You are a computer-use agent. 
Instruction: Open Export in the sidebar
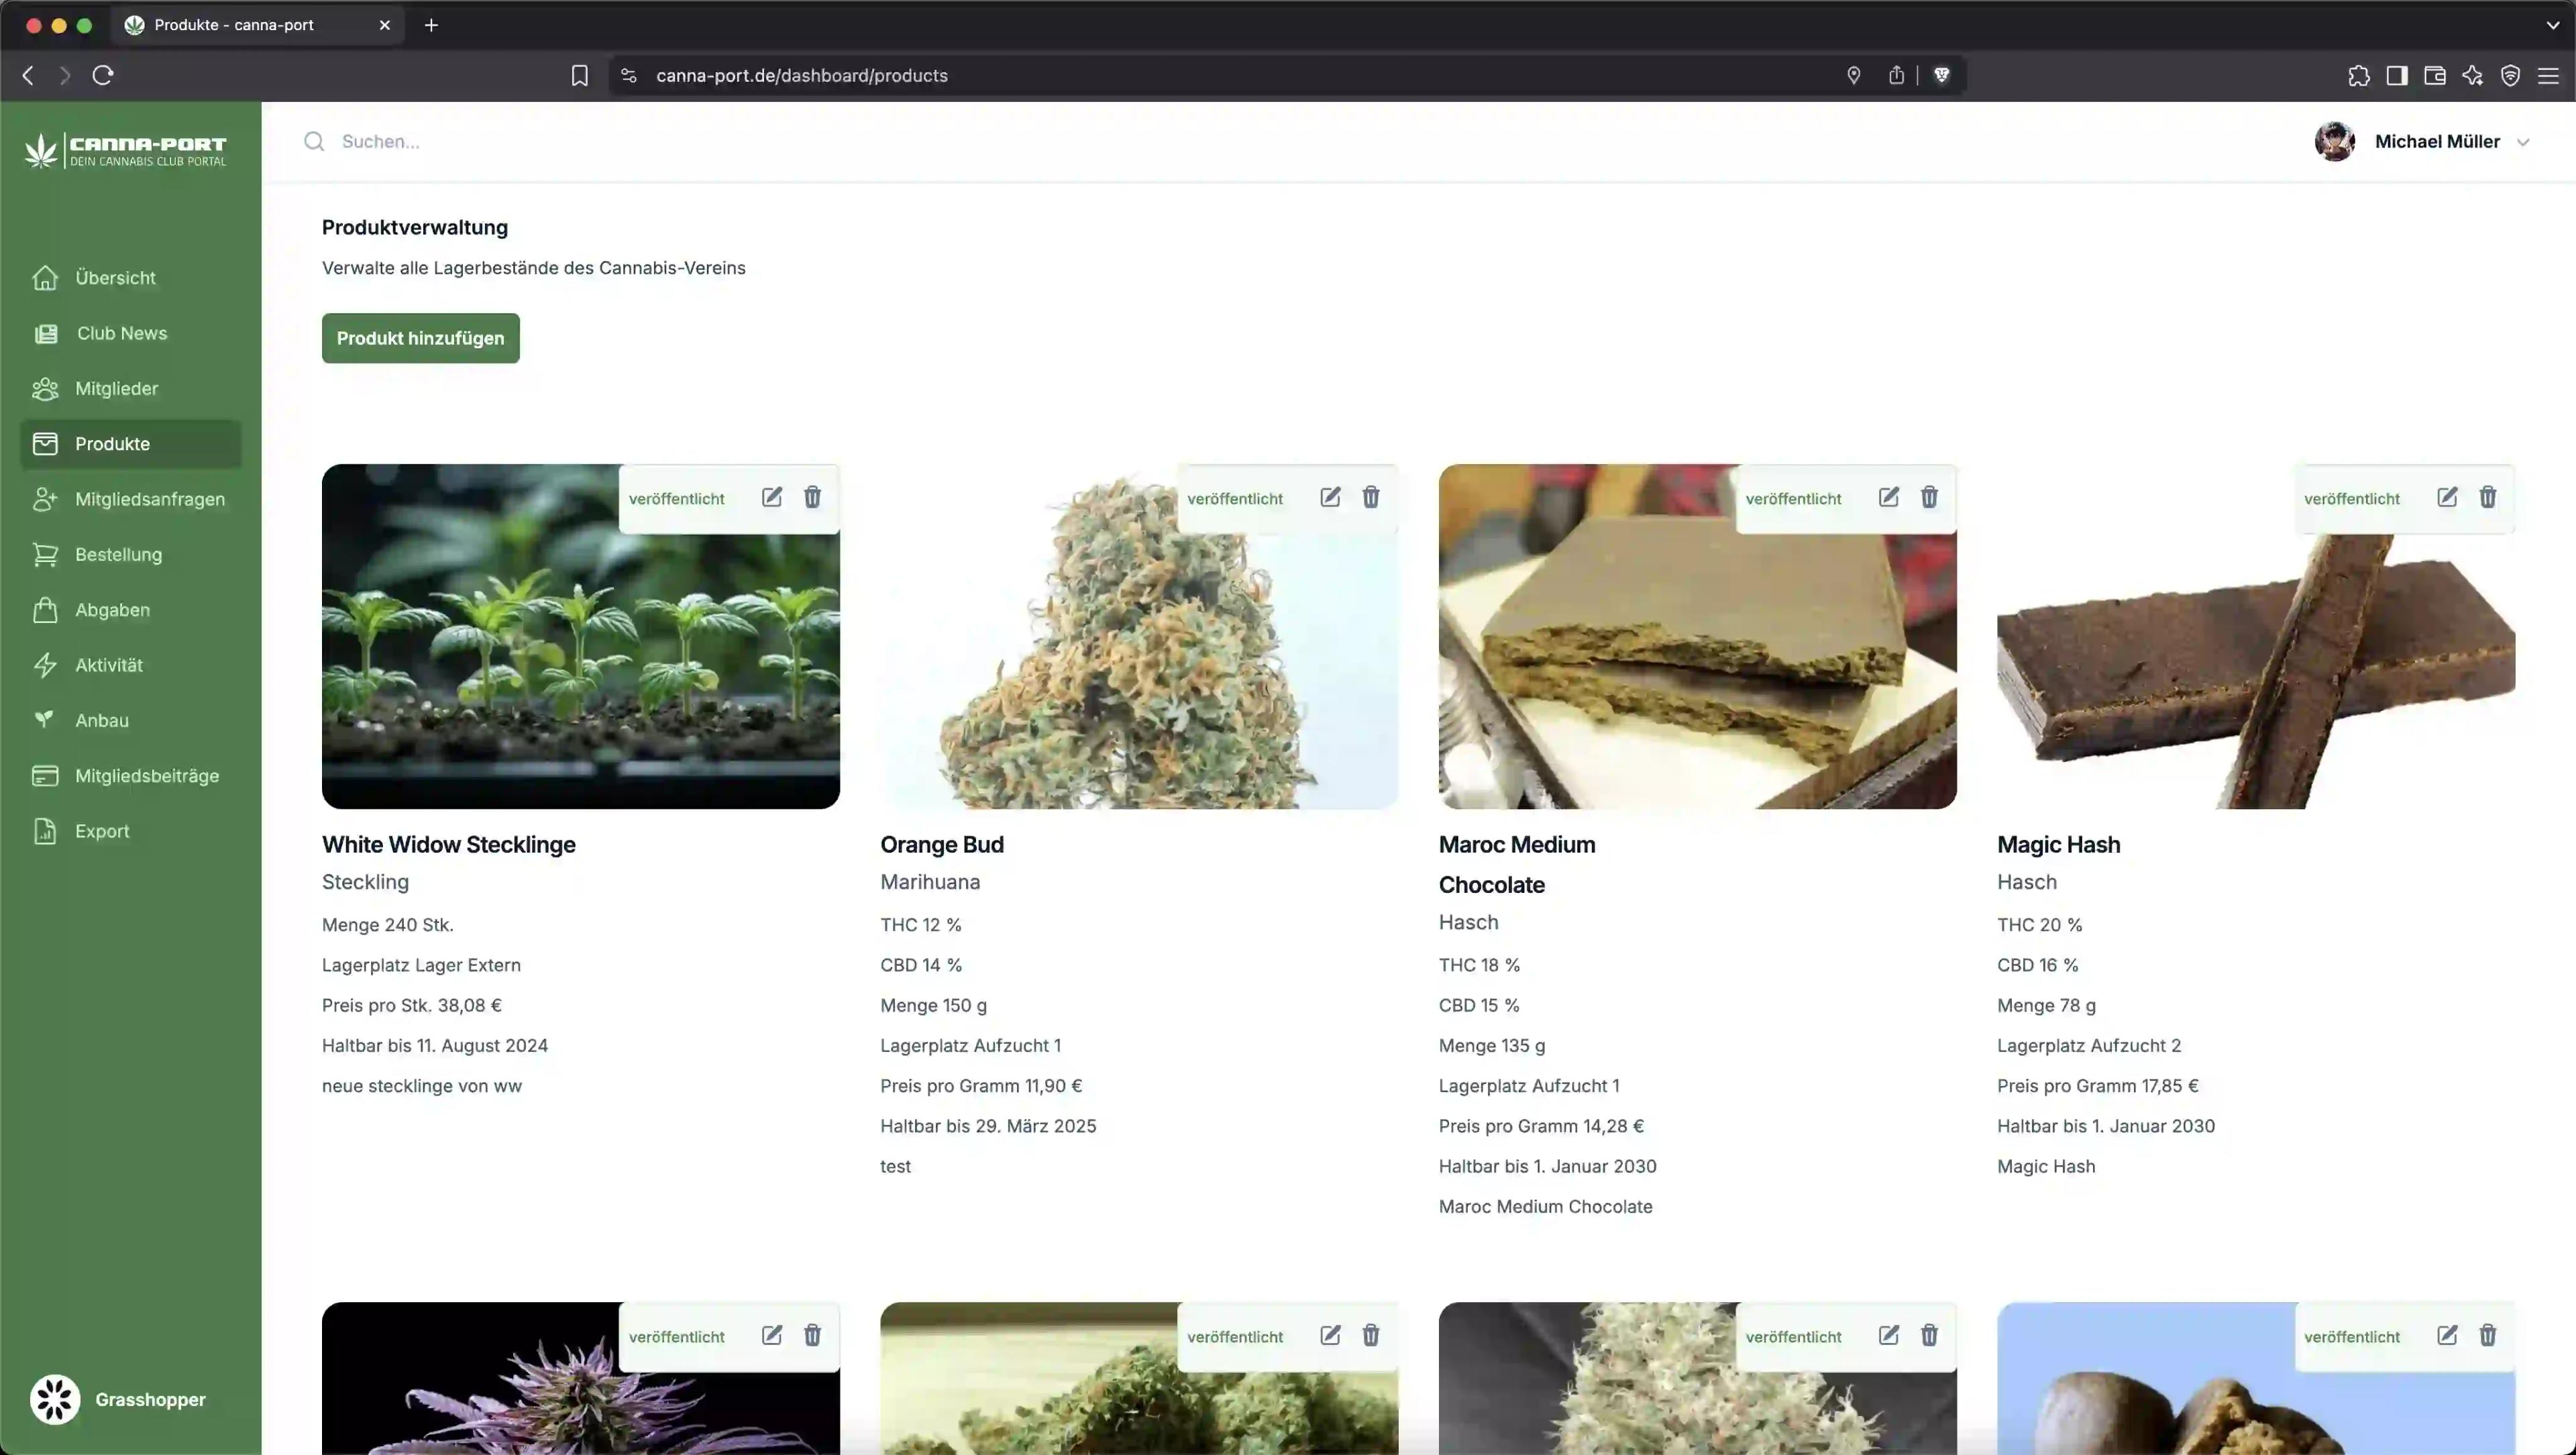coord(130,831)
